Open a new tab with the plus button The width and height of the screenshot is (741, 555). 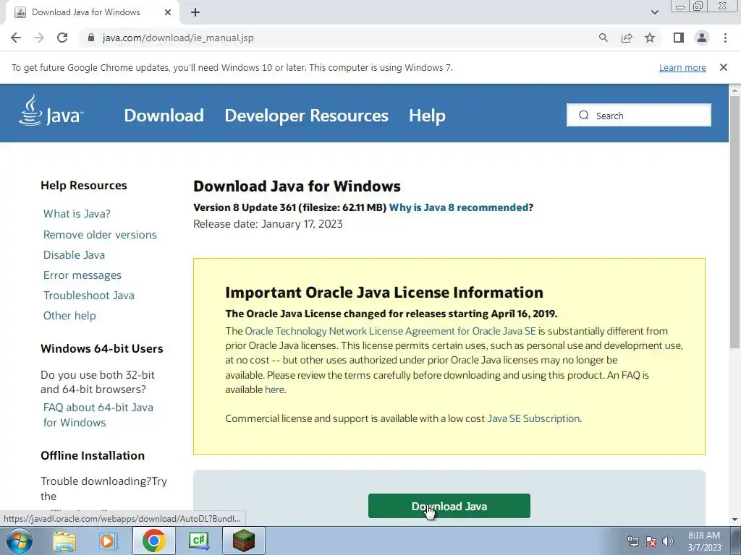195,12
